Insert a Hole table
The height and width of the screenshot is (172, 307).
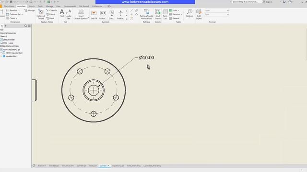(173, 11)
